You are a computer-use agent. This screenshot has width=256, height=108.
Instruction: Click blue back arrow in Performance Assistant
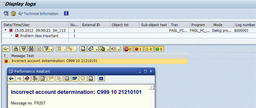pyautogui.click(x=11, y=79)
